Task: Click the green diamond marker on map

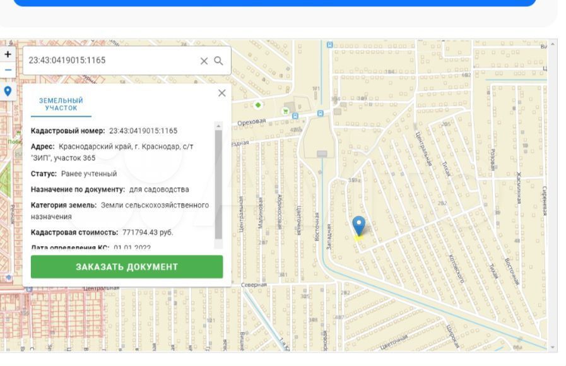Action: pyautogui.click(x=257, y=104)
